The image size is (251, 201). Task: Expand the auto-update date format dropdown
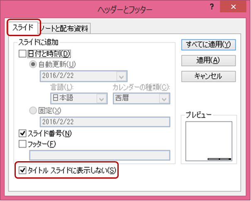pyautogui.click(x=121, y=76)
